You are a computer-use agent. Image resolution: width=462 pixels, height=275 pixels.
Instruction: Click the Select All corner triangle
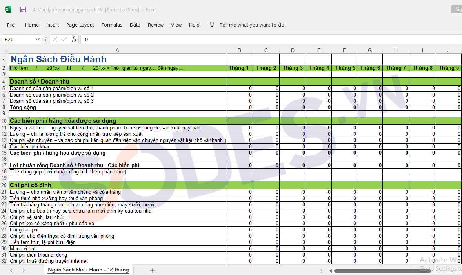(5, 50)
